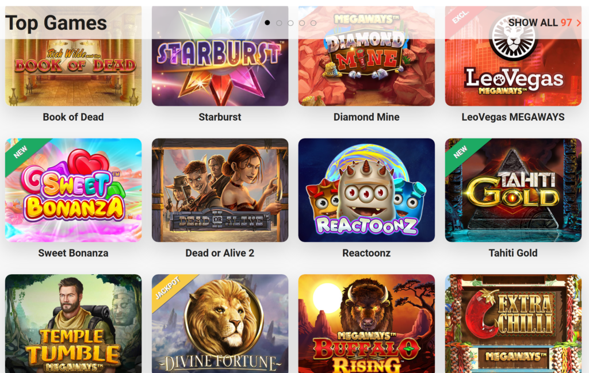Viewport: 589px width, 373px height.
Task: Jump to the third carousel page dot
Action: (x=290, y=23)
